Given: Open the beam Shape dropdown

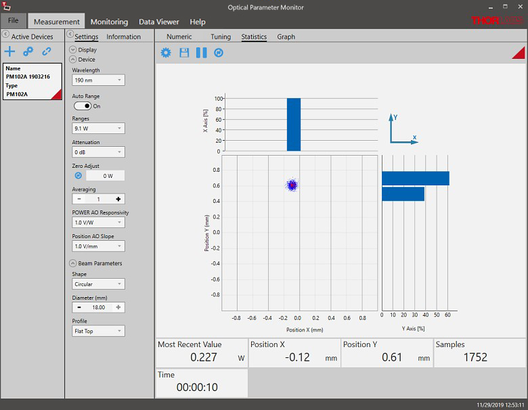Looking at the screenshot, I should (x=98, y=284).
